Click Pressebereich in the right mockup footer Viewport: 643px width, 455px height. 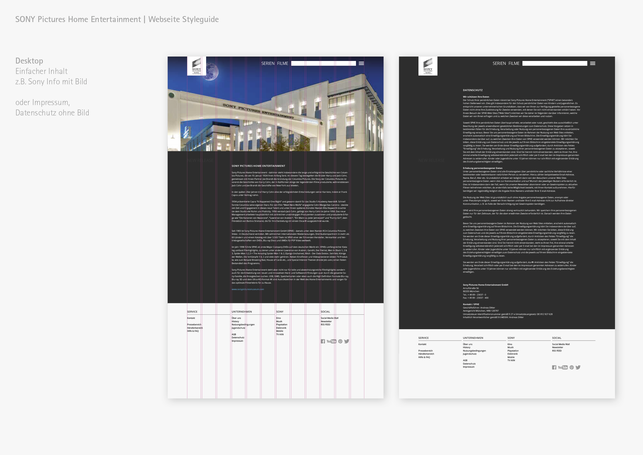tap(426, 351)
